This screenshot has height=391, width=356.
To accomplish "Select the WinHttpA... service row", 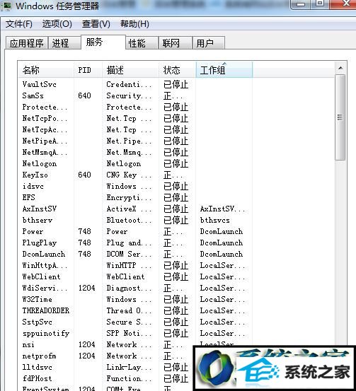I will tap(176, 266).
